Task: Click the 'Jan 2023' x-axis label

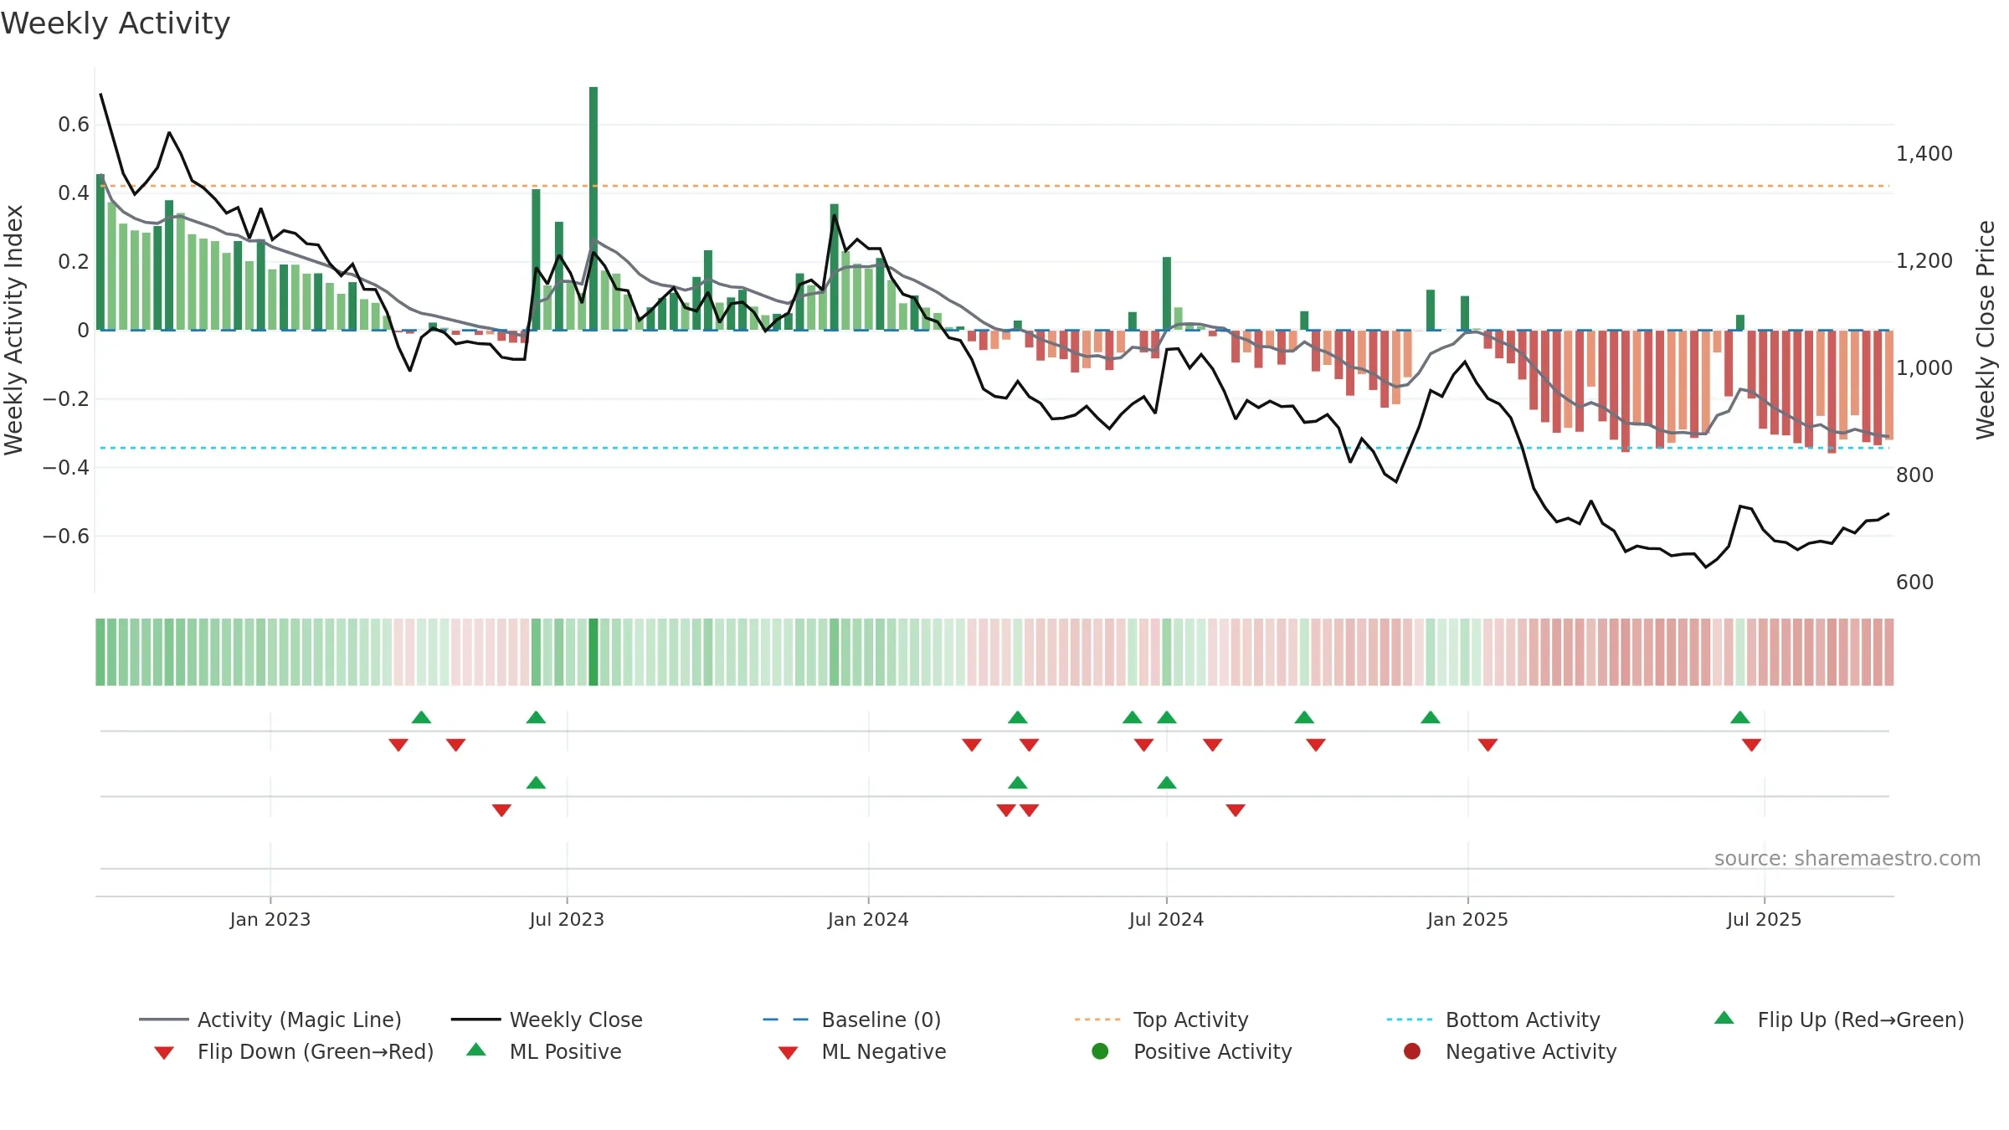Action: [x=270, y=919]
